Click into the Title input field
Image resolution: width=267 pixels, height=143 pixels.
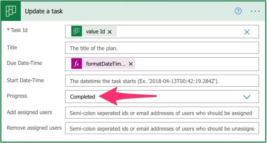pyautogui.click(x=162, y=48)
